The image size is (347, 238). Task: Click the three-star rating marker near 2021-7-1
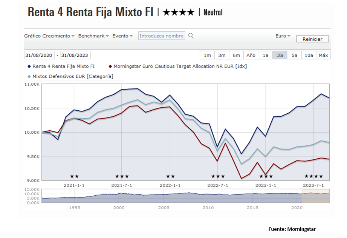pos(122,176)
